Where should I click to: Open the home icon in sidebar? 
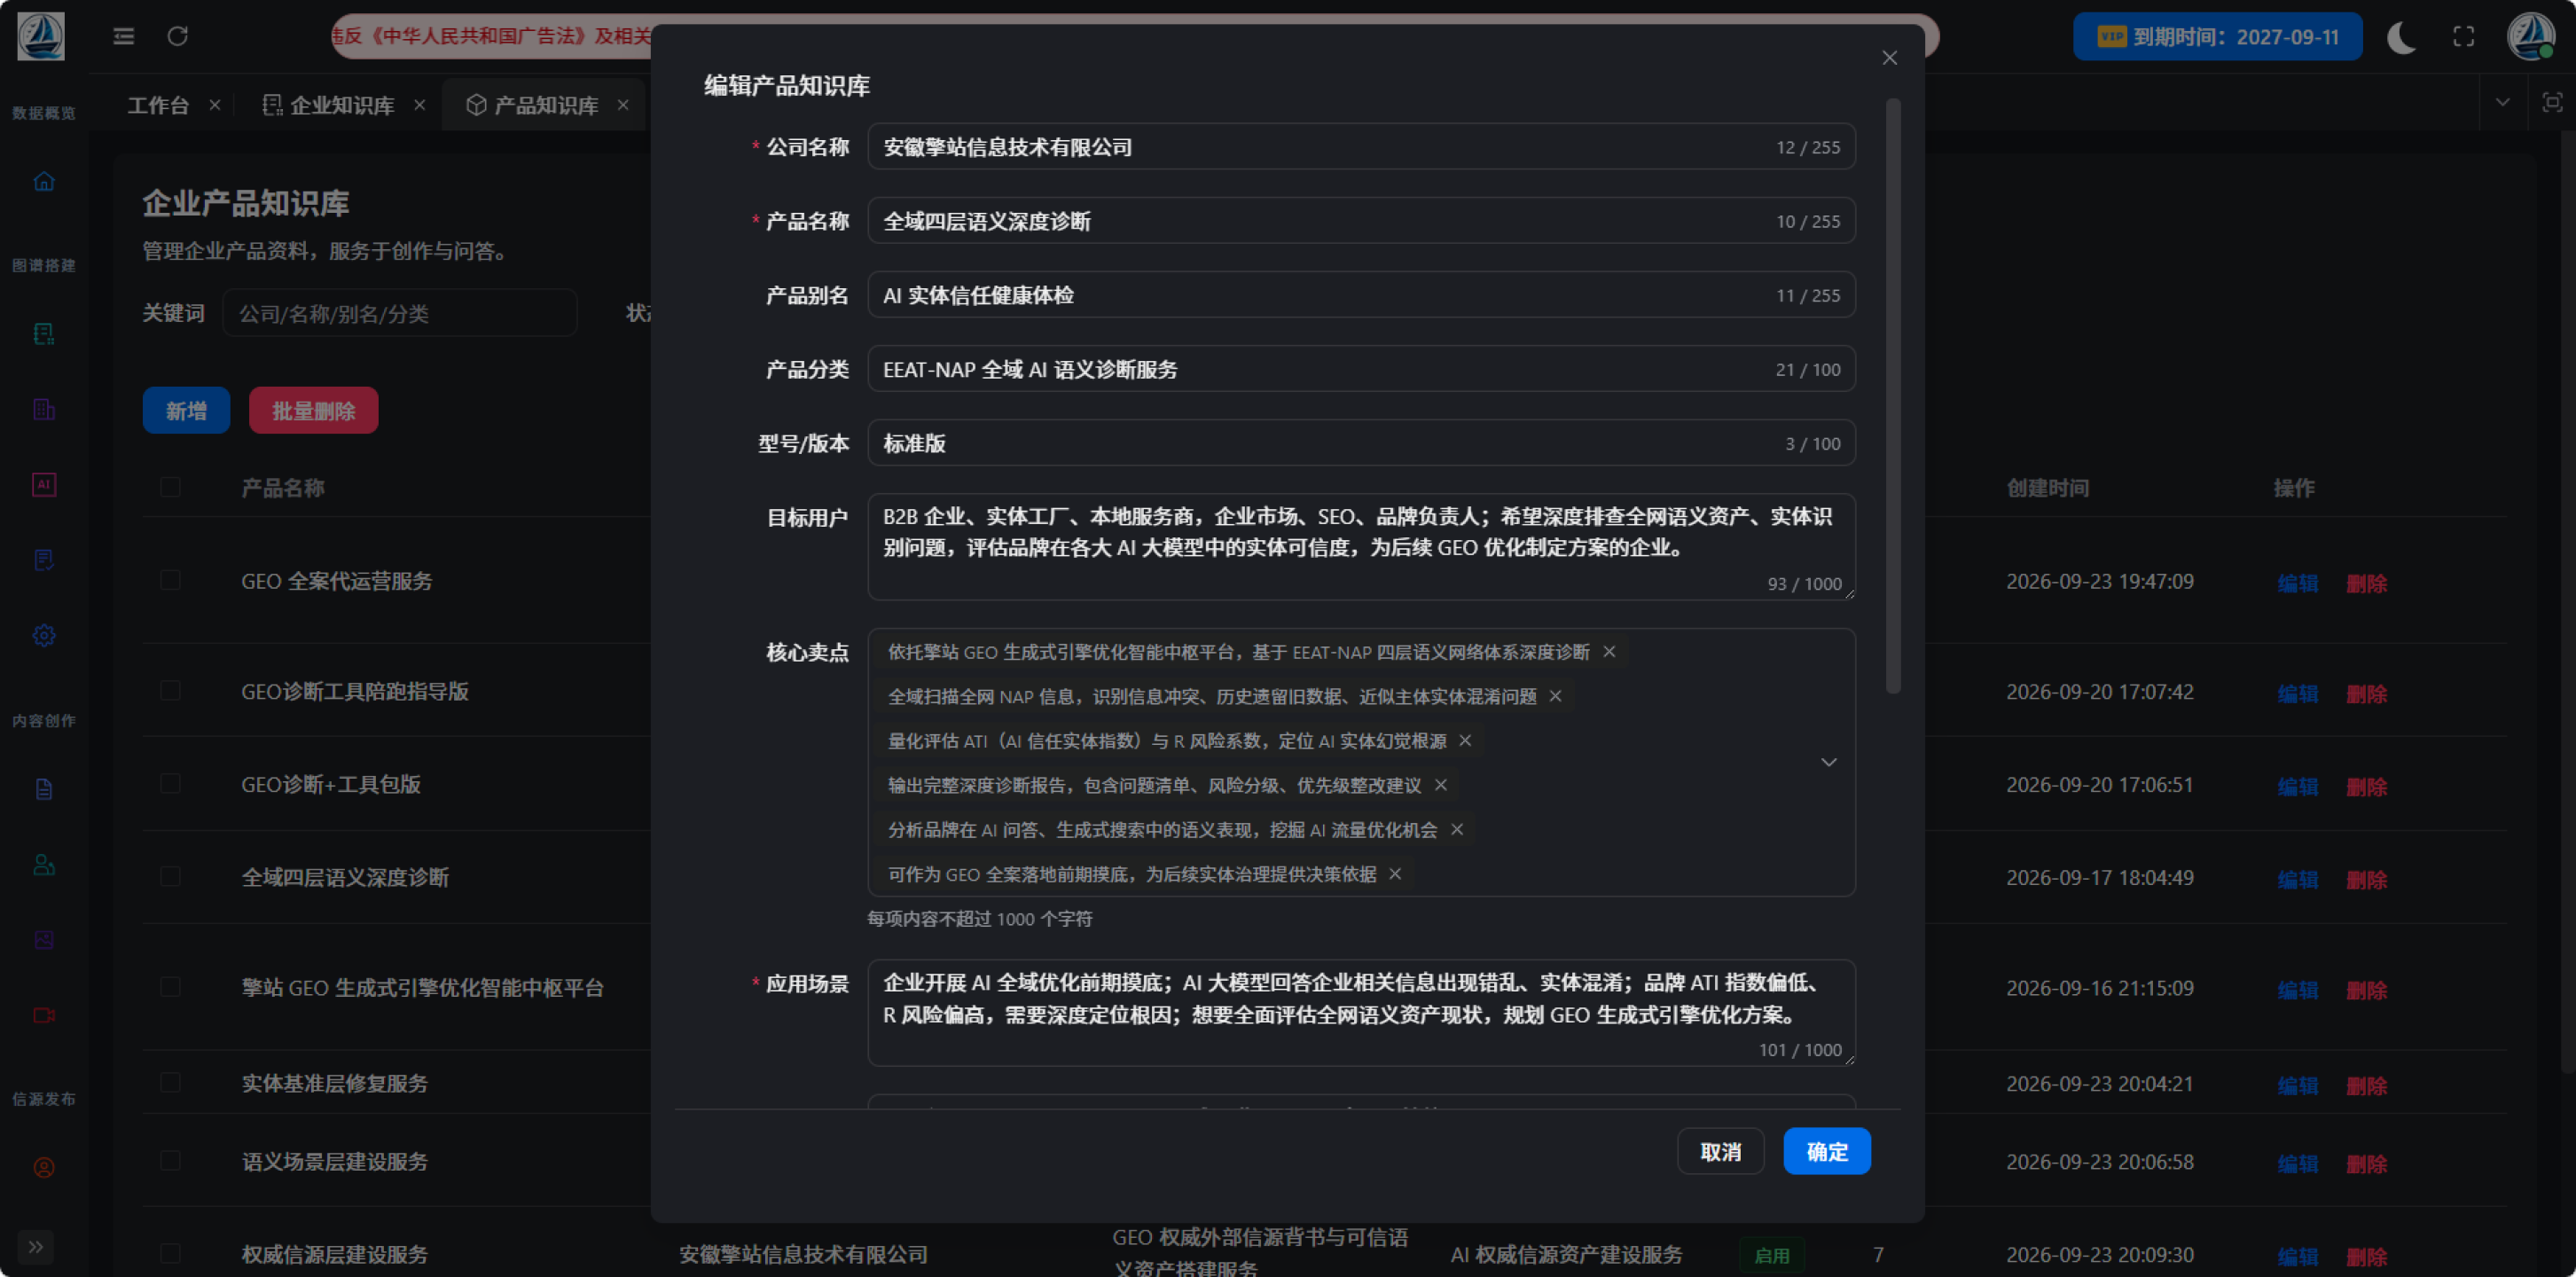[44, 181]
